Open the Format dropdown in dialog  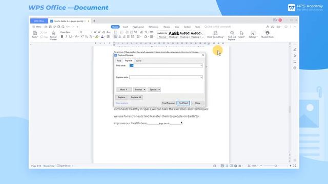[x=139, y=89]
